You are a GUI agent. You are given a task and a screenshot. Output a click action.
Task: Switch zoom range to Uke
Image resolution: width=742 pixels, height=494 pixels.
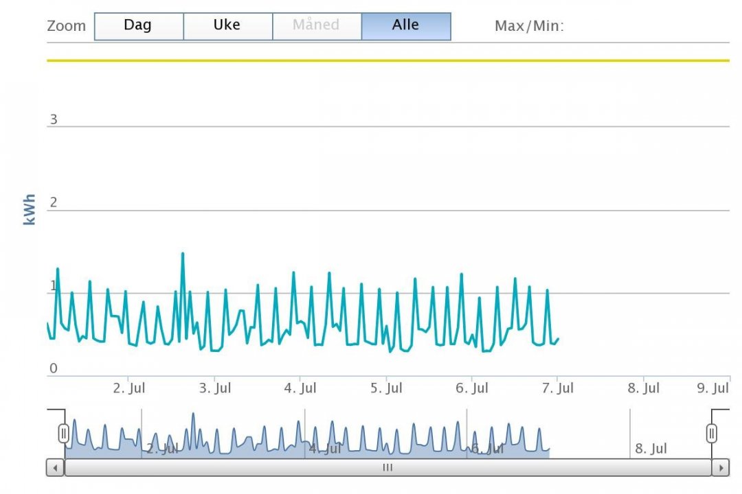(227, 26)
